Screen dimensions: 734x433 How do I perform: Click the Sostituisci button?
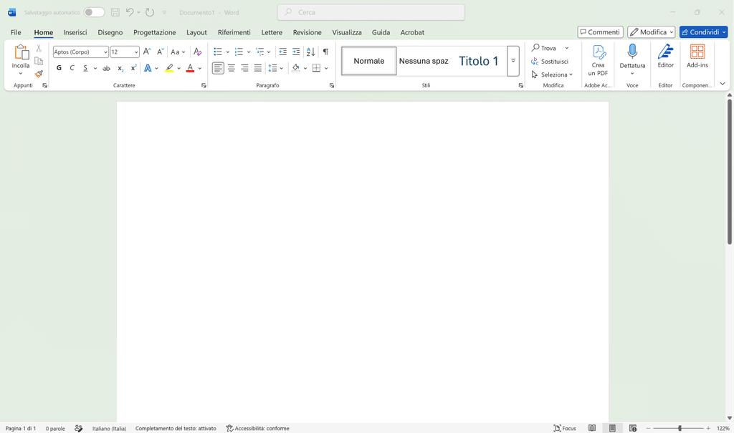[550, 62]
